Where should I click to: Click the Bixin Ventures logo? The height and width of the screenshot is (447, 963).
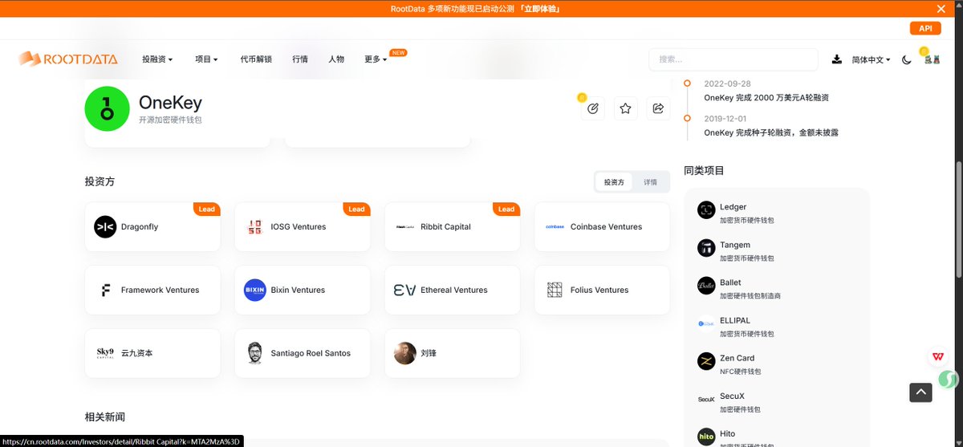(254, 290)
